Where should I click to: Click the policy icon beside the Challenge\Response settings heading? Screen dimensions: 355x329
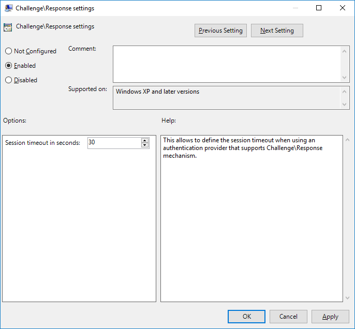pyautogui.click(x=8, y=28)
